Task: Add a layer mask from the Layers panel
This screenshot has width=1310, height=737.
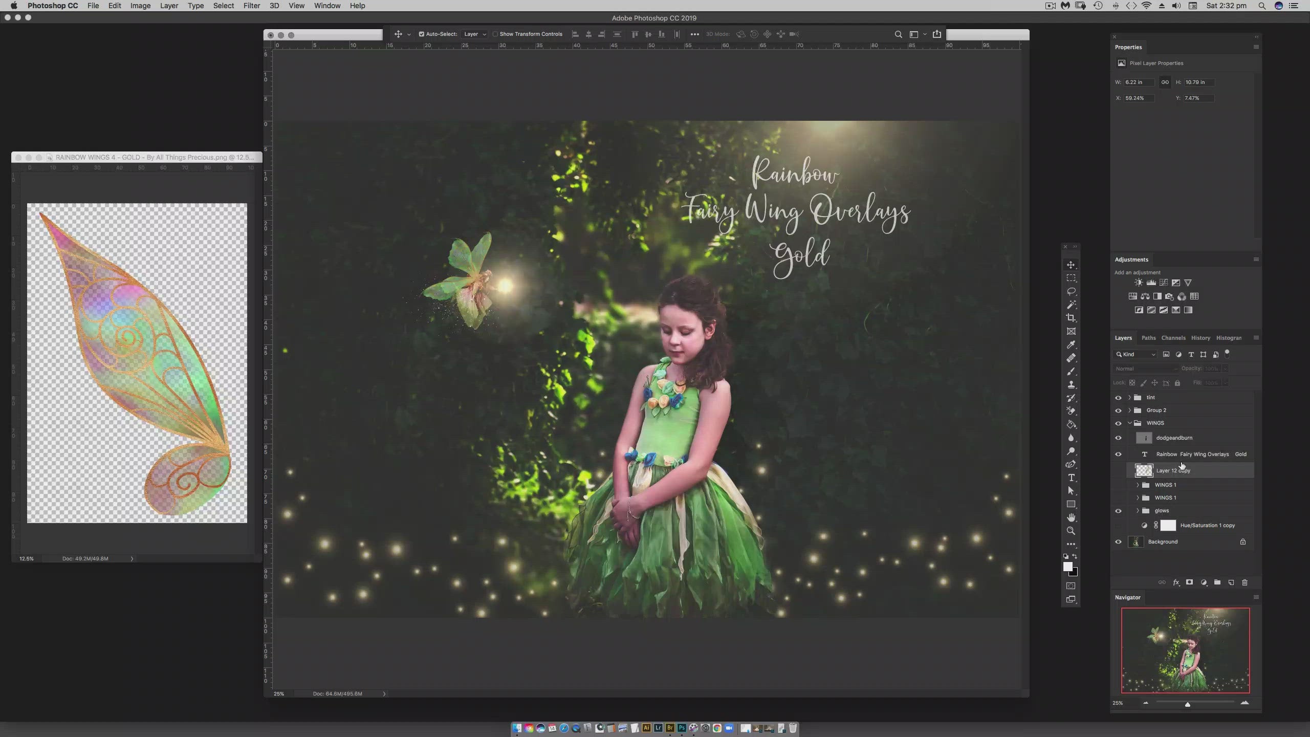Action: (1189, 582)
